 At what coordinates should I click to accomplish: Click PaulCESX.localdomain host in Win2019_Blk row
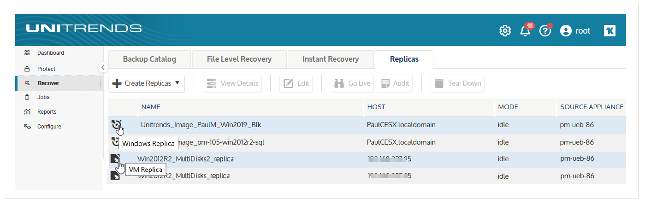pos(401,125)
